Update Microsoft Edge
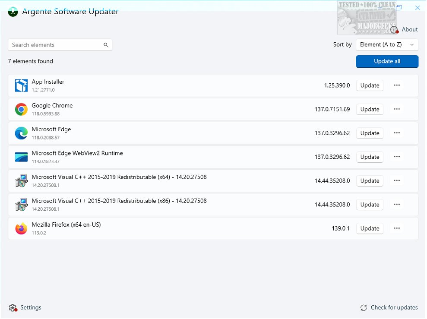 pyautogui.click(x=370, y=133)
